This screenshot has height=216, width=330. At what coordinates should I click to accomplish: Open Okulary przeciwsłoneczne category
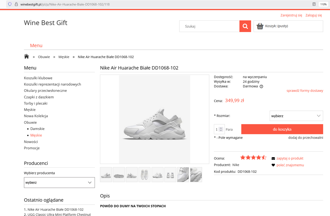pyautogui.click(x=45, y=91)
